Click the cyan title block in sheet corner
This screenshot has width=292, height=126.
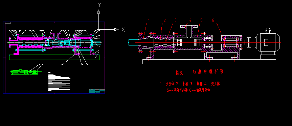(x=97, y=91)
